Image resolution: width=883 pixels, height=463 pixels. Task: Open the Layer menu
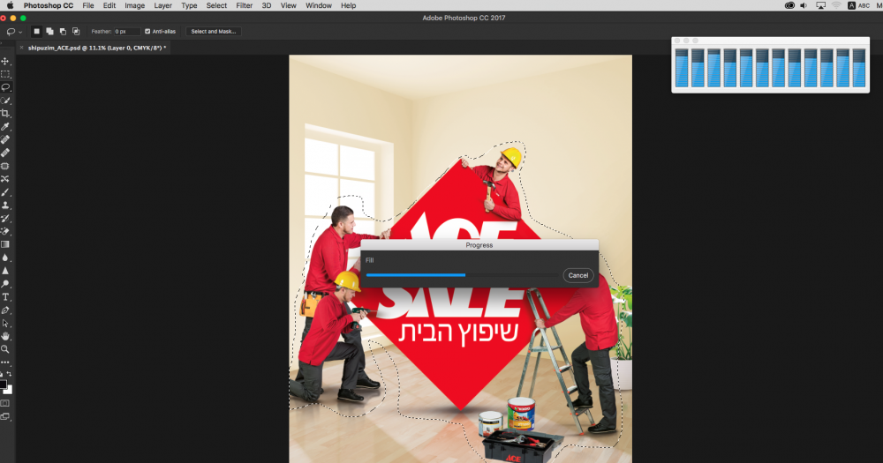coord(162,5)
